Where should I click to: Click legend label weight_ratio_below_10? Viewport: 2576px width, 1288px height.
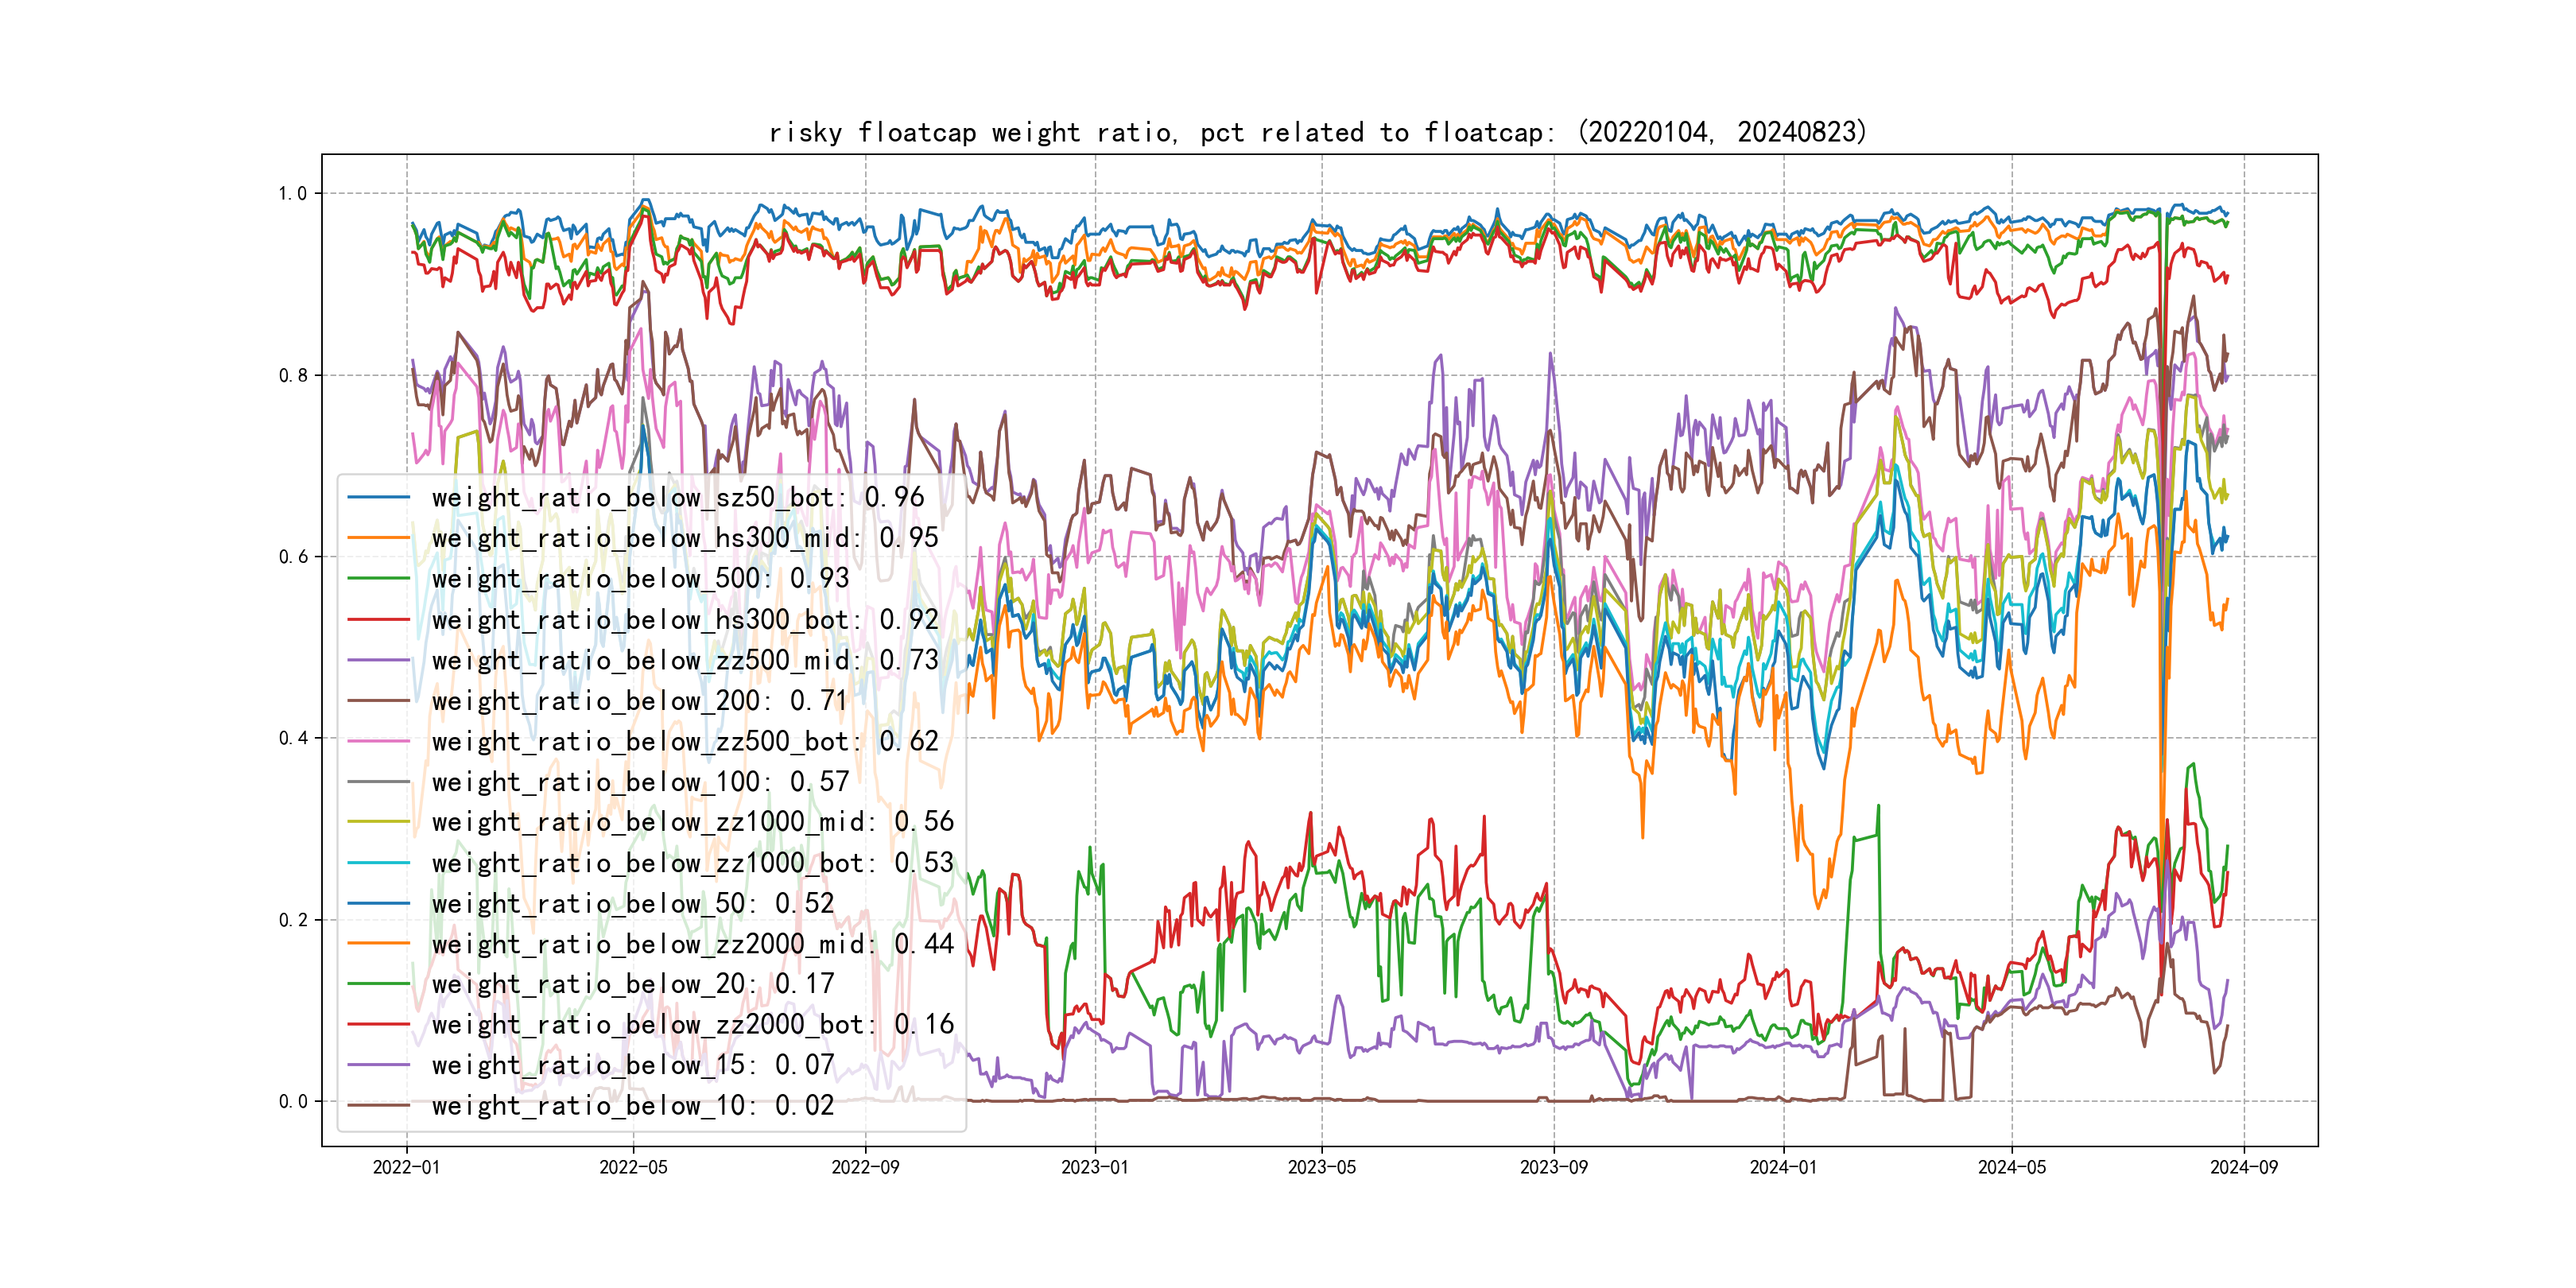[632, 1106]
